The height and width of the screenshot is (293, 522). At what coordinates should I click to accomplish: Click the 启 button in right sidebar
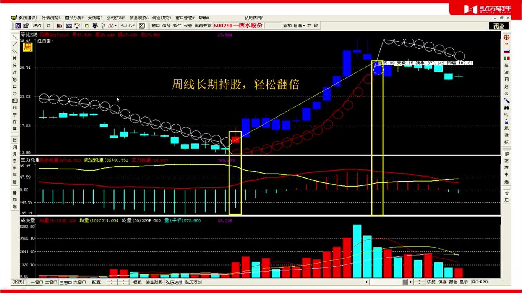click(x=507, y=86)
